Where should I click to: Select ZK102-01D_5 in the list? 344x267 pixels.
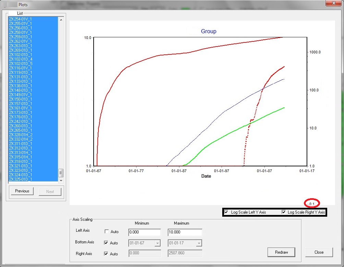click(33, 64)
